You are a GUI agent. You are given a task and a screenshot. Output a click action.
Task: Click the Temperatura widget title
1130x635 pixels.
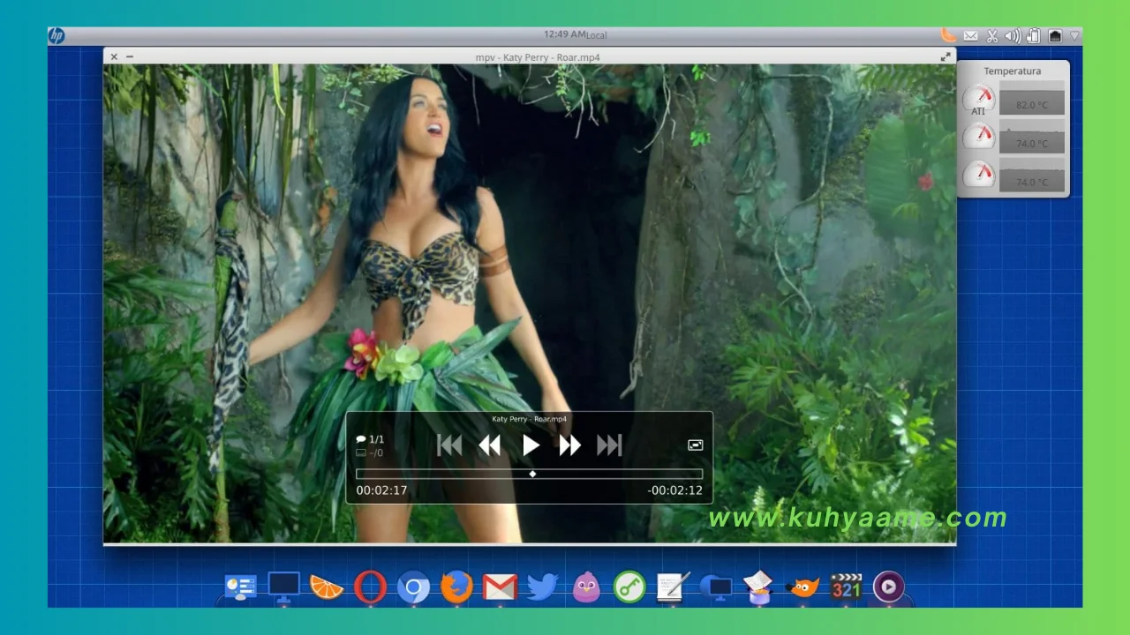coord(1013,71)
